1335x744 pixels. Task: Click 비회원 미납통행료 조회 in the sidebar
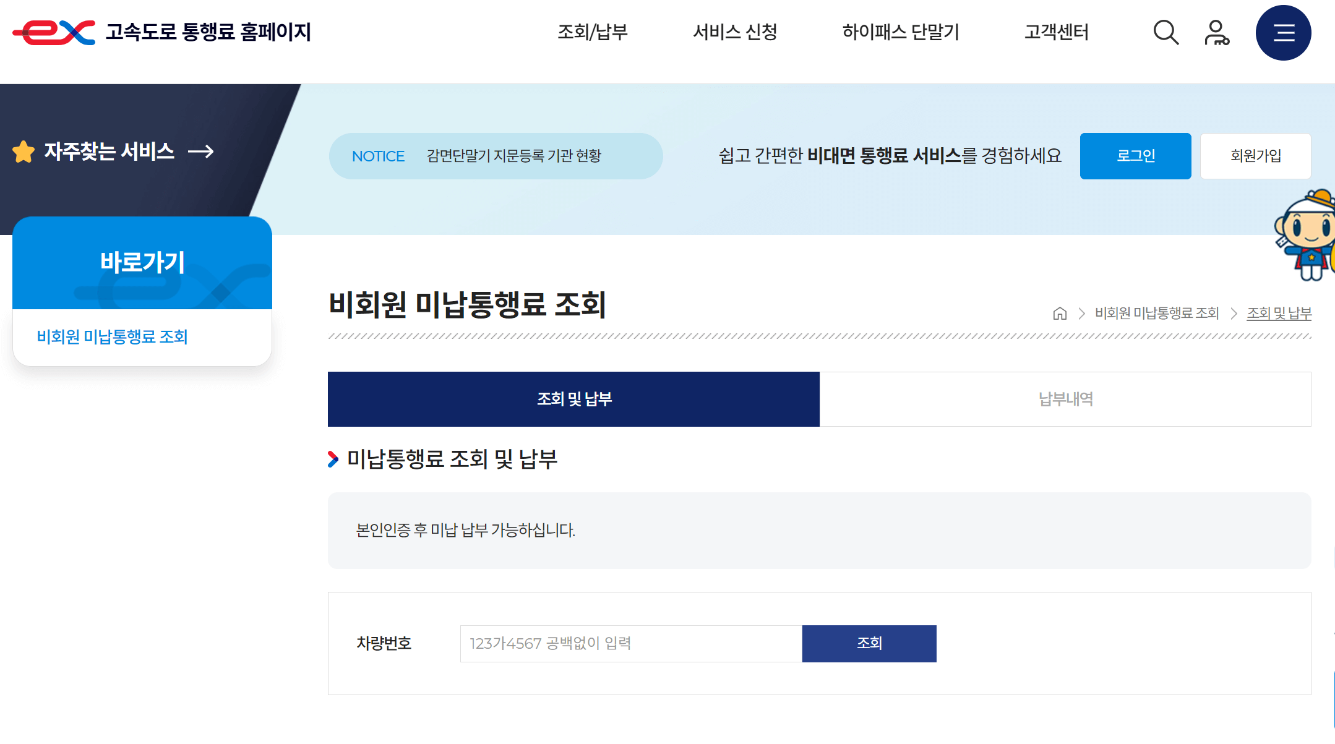point(112,337)
